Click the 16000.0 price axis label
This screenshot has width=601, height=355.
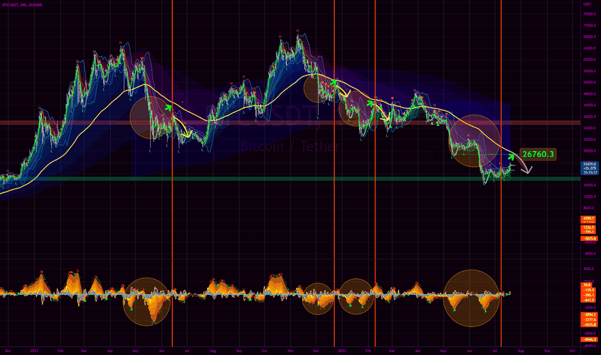pyautogui.click(x=589, y=185)
